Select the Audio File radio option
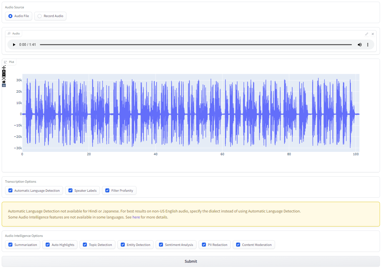The image size is (382, 269). coord(18,16)
